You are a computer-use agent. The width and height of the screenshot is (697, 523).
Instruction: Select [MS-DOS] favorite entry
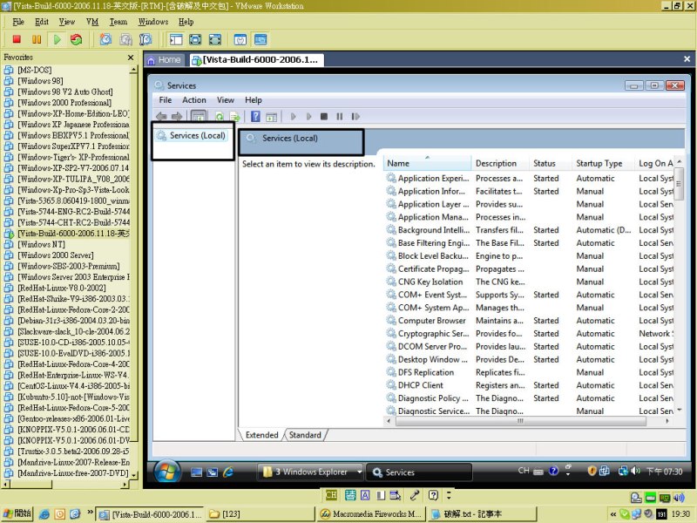click(x=35, y=70)
